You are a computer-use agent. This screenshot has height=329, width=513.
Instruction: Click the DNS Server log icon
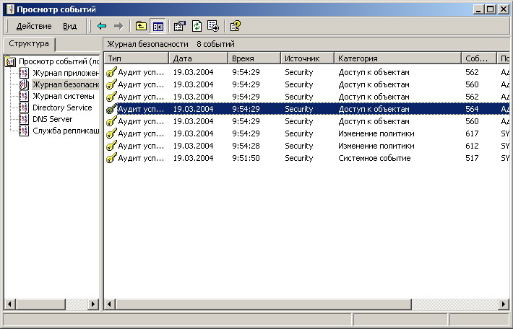24,119
